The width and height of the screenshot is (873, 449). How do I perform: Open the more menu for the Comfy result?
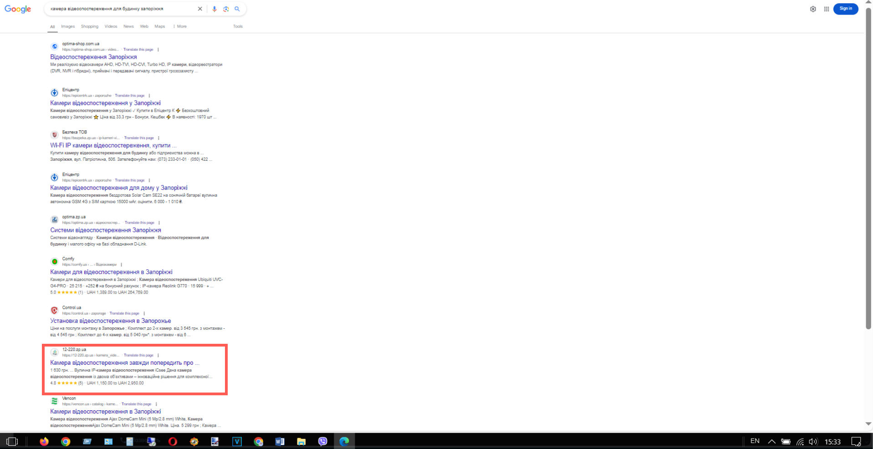pyautogui.click(x=121, y=265)
